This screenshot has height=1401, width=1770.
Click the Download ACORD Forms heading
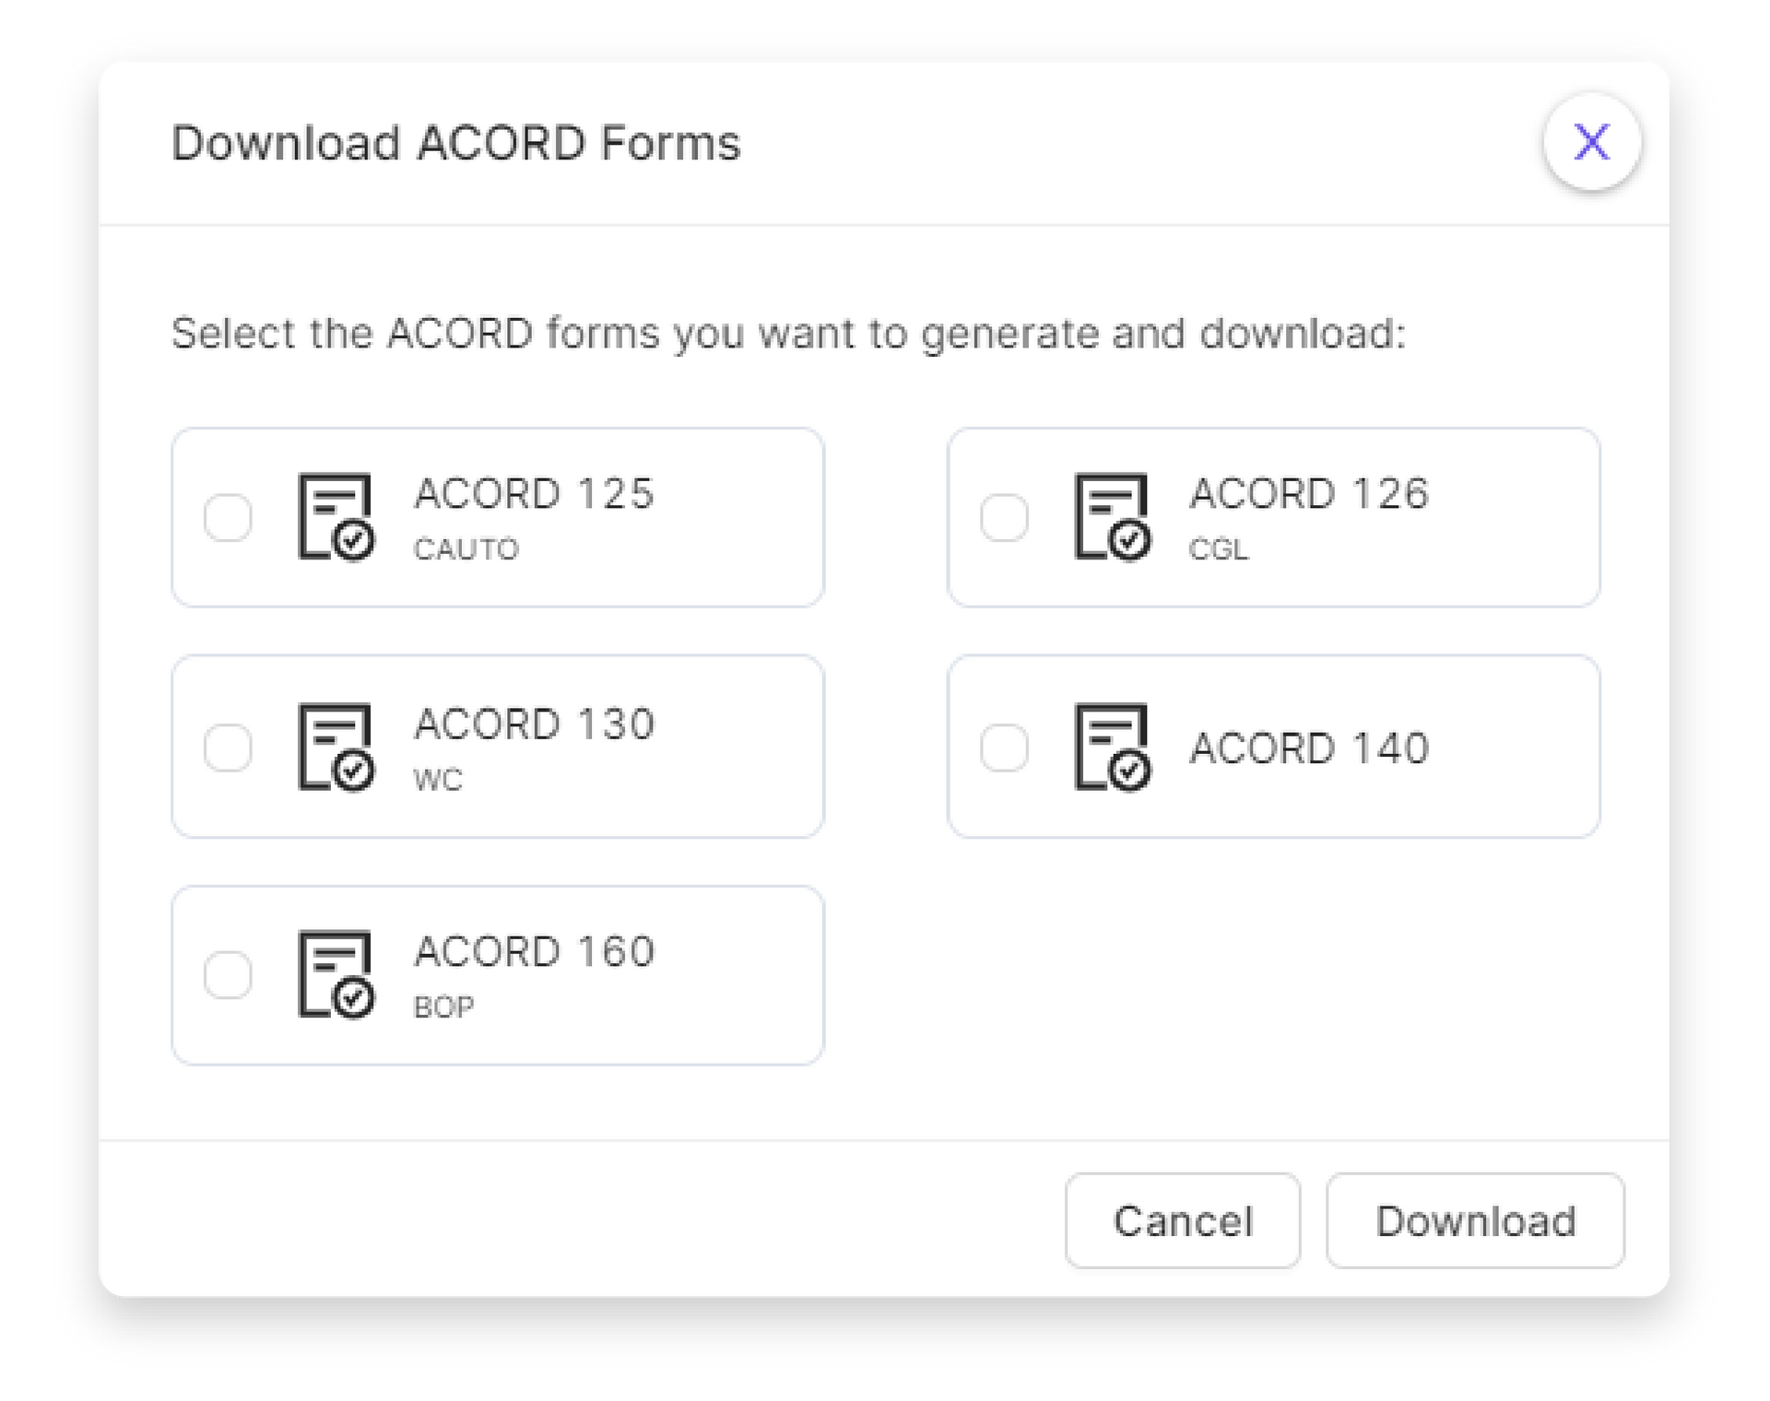[456, 143]
